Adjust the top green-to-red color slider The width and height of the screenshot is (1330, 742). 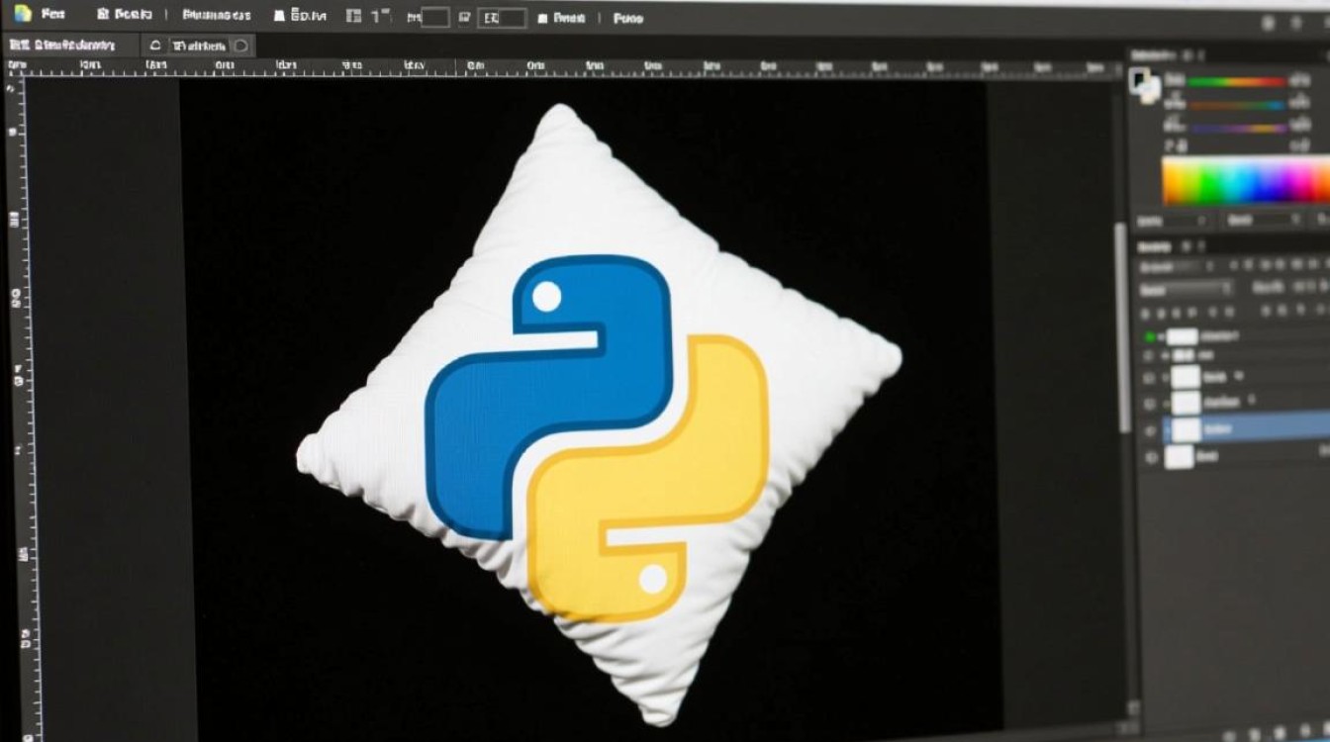1237,82
